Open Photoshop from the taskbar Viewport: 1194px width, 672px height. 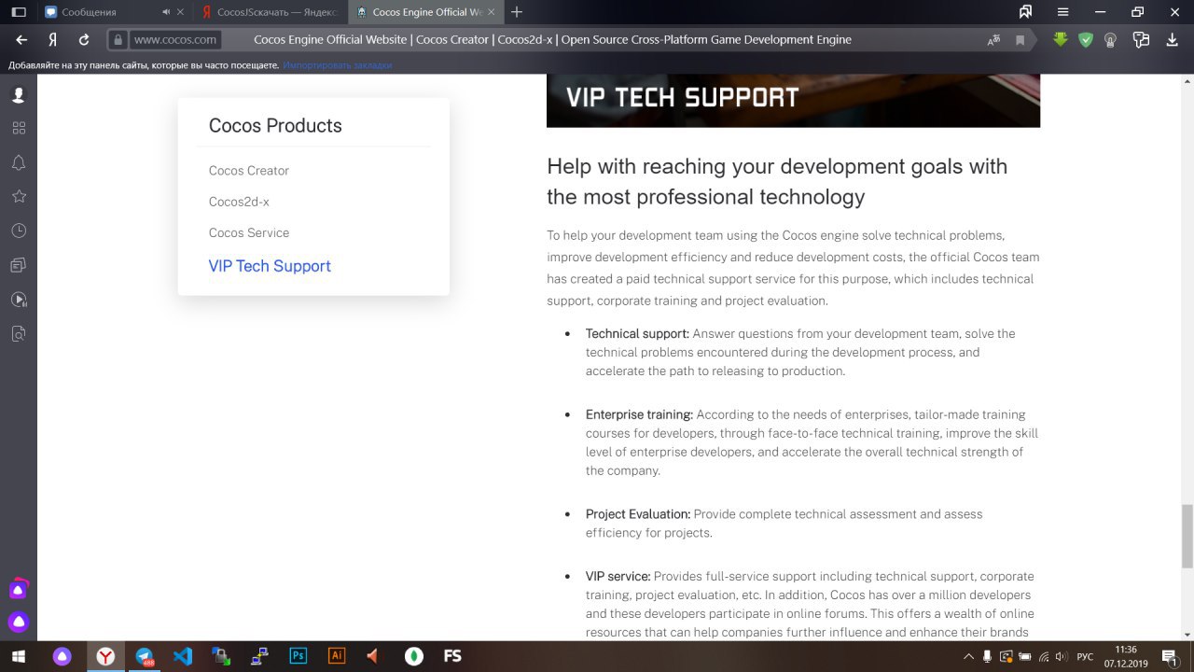tap(298, 656)
